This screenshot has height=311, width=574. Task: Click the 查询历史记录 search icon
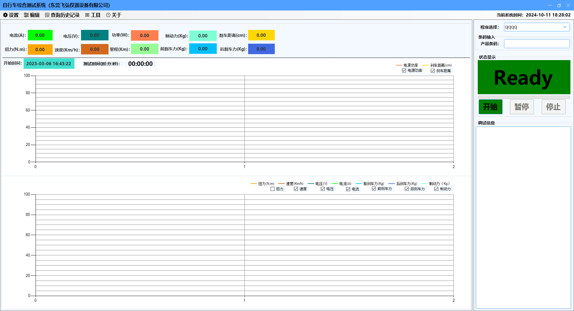[x=47, y=15]
